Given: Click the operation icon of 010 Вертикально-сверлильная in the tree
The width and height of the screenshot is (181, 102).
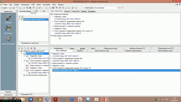Looking at the screenshot, I should (x=24, y=75).
